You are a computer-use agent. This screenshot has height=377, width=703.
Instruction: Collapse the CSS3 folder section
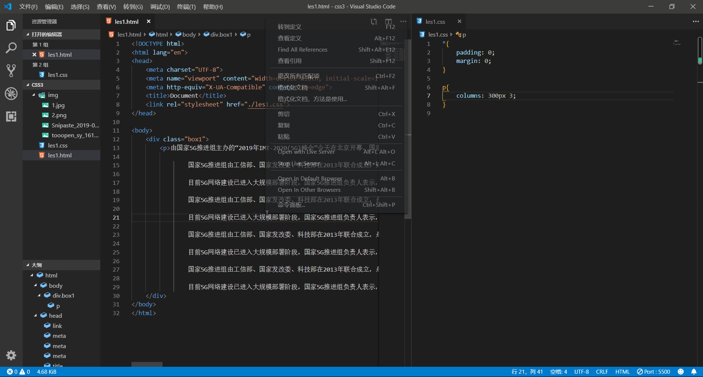point(37,85)
